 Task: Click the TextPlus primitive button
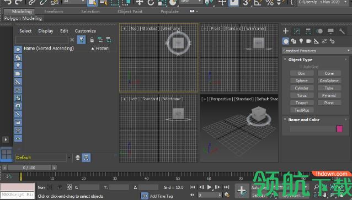(x=301, y=110)
